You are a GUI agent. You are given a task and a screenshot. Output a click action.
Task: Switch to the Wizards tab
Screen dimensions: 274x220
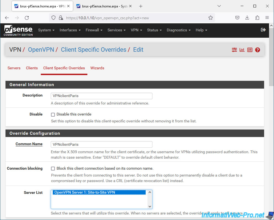tap(97, 68)
